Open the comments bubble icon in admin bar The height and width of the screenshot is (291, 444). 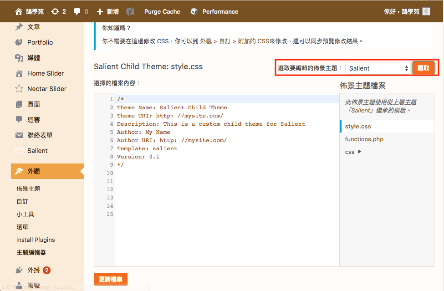(x=77, y=11)
